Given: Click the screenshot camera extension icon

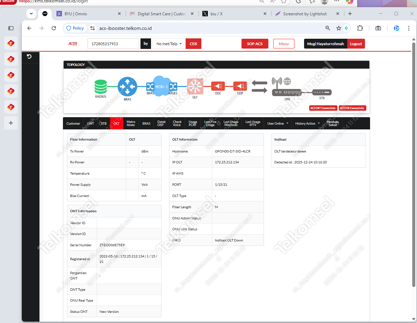Looking at the screenshot, I should [378, 28].
